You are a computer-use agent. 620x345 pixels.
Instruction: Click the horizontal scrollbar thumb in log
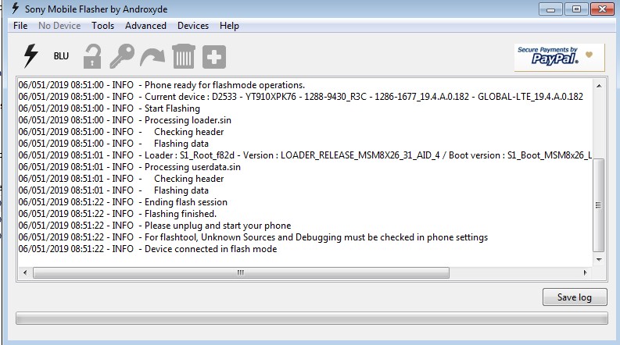241,272
